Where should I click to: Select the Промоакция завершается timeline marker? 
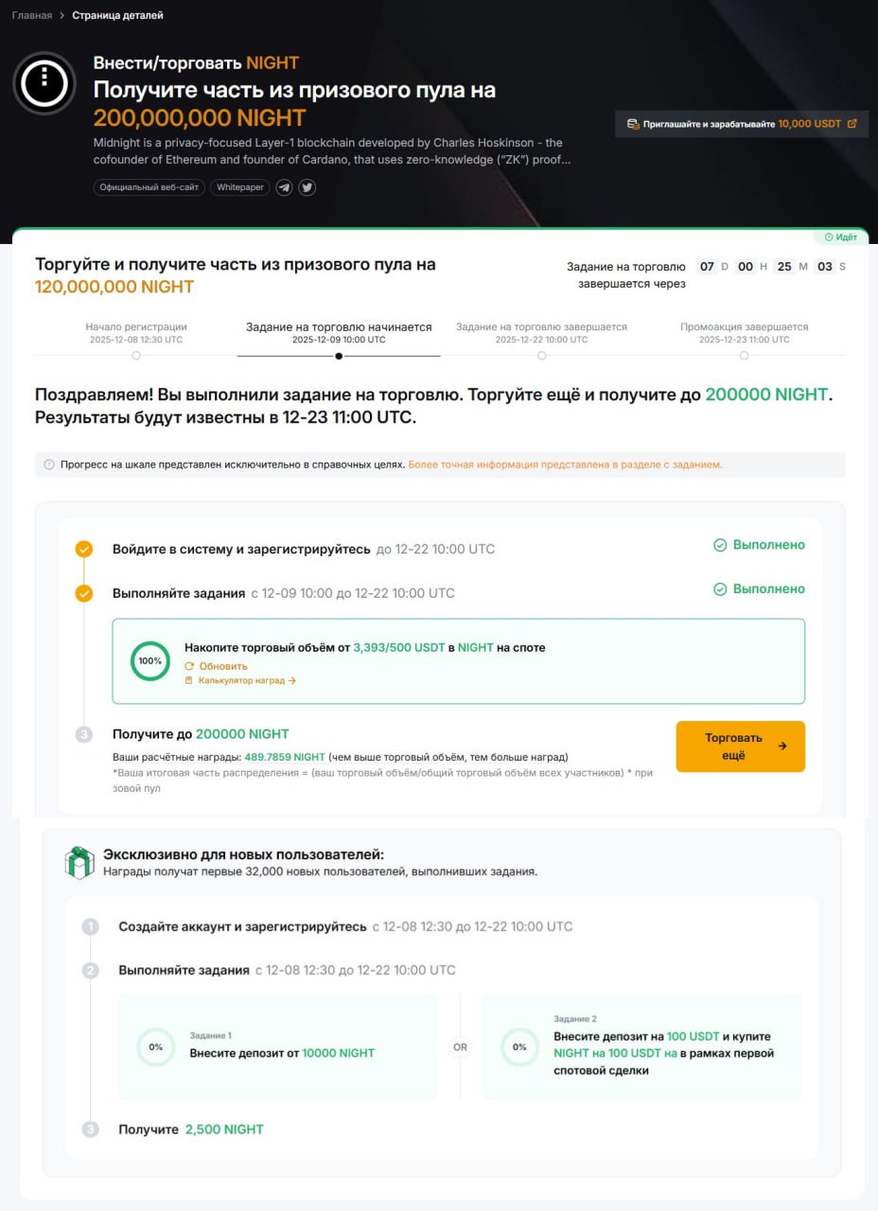[x=744, y=356]
